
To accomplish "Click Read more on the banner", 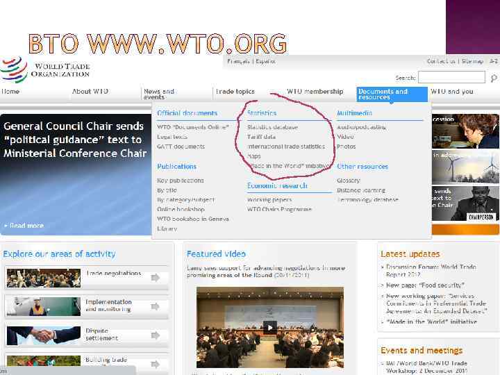I will [24, 226].
